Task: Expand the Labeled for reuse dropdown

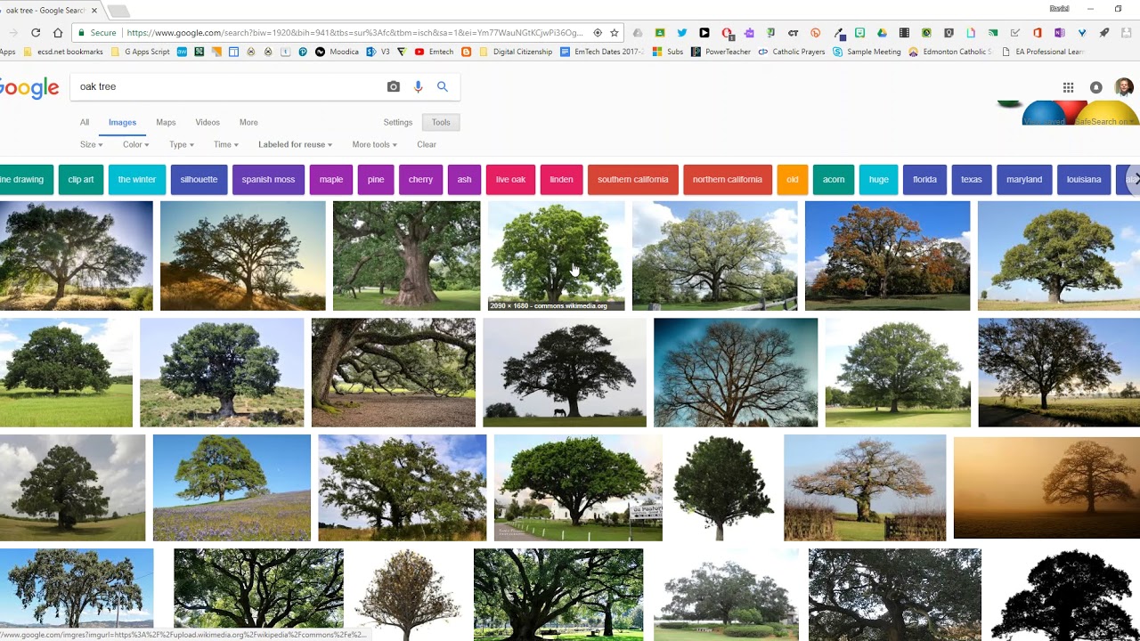Action: coord(295,144)
